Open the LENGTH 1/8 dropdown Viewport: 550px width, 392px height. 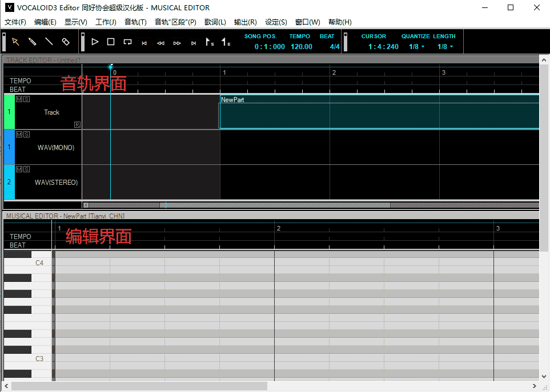click(x=445, y=47)
